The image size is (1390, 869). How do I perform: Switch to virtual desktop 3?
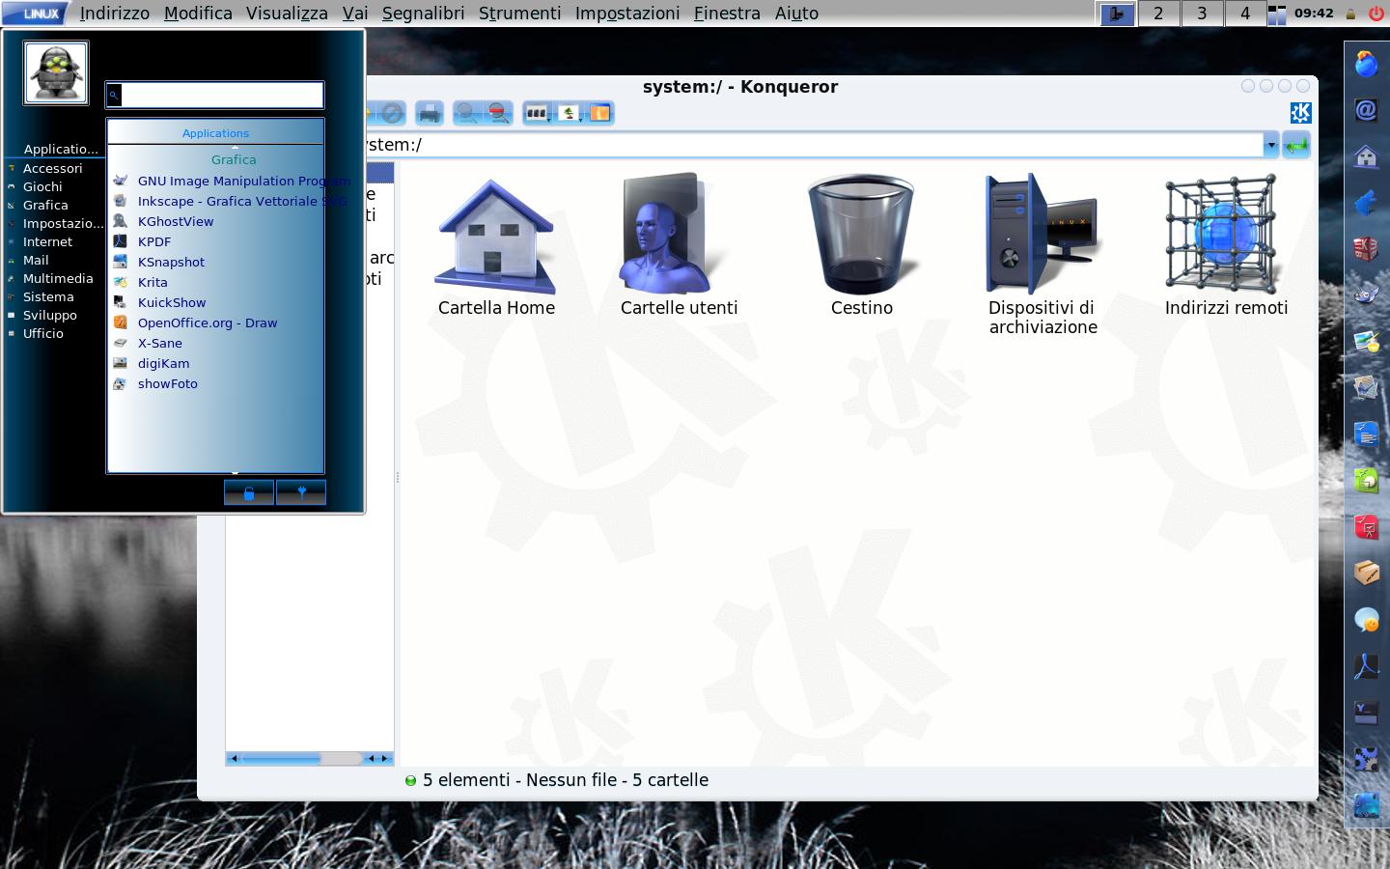(x=1202, y=14)
